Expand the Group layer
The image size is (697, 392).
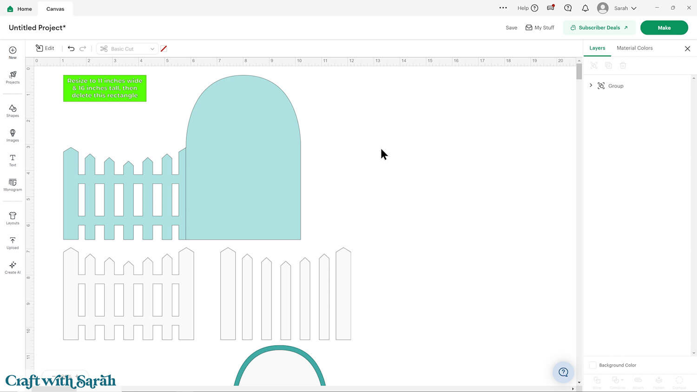pyautogui.click(x=591, y=85)
